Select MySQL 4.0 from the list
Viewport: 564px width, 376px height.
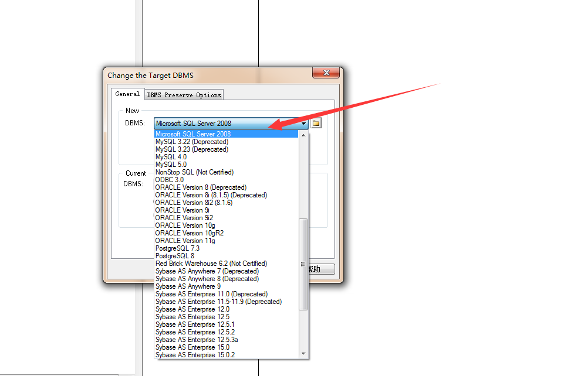227,157
